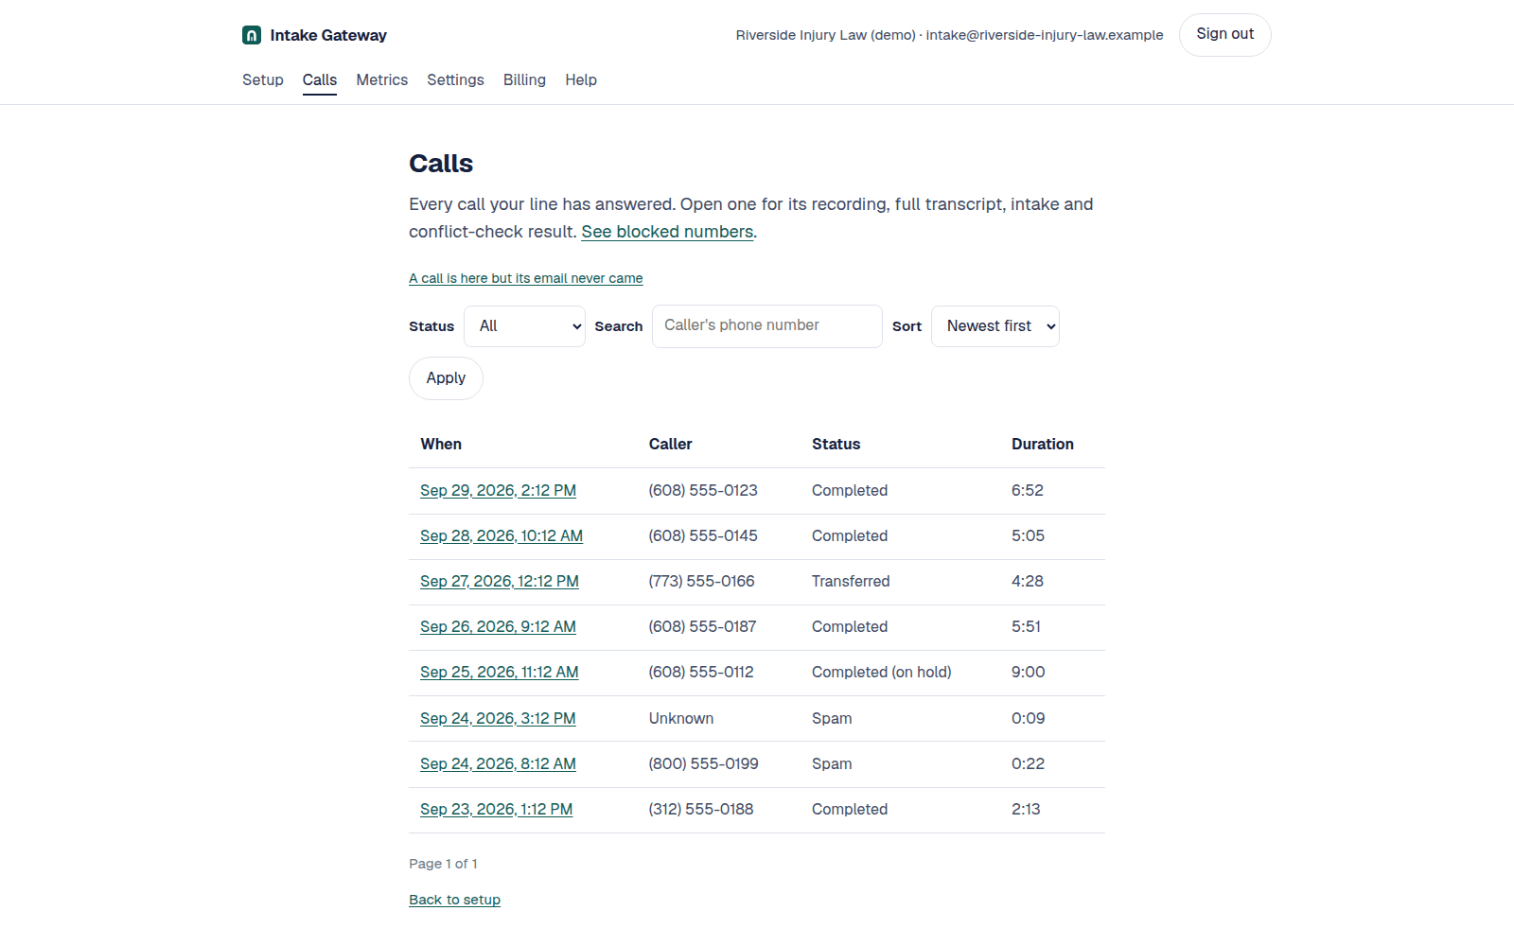Viewport: 1514px width, 946px height.
Task: Click the Page 1 of 1 text
Action: point(443,864)
